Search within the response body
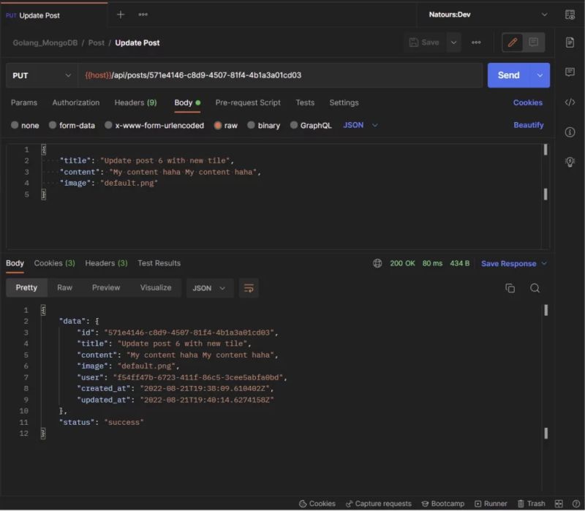The width and height of the screenshot is (585, 511). (535, 288)
